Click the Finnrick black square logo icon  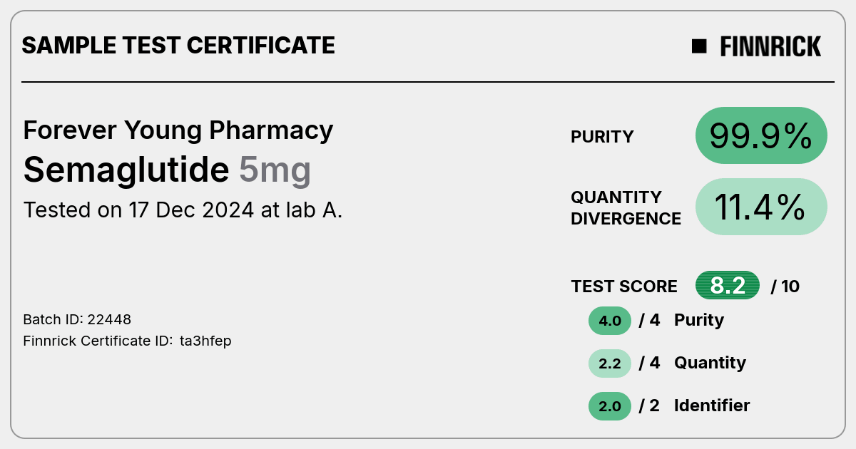tap(699, 46)
